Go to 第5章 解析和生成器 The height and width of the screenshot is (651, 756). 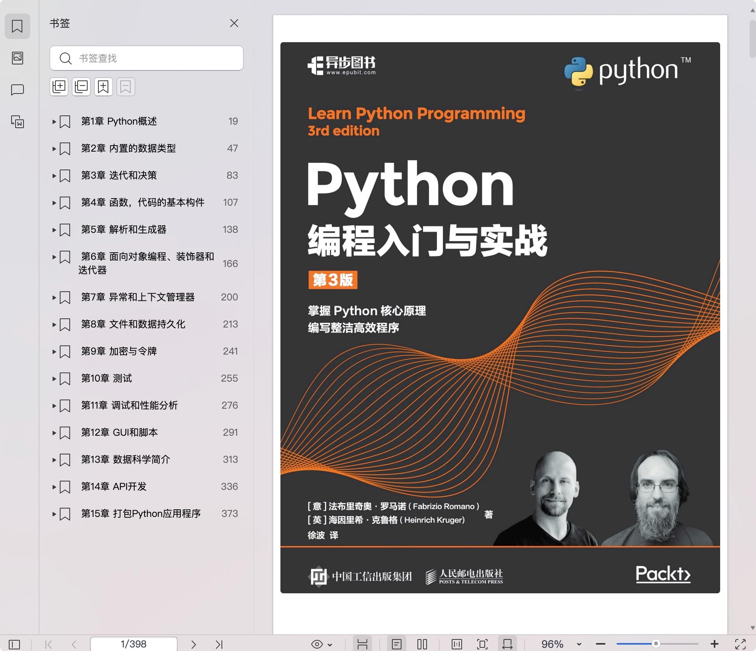point(124,230)
